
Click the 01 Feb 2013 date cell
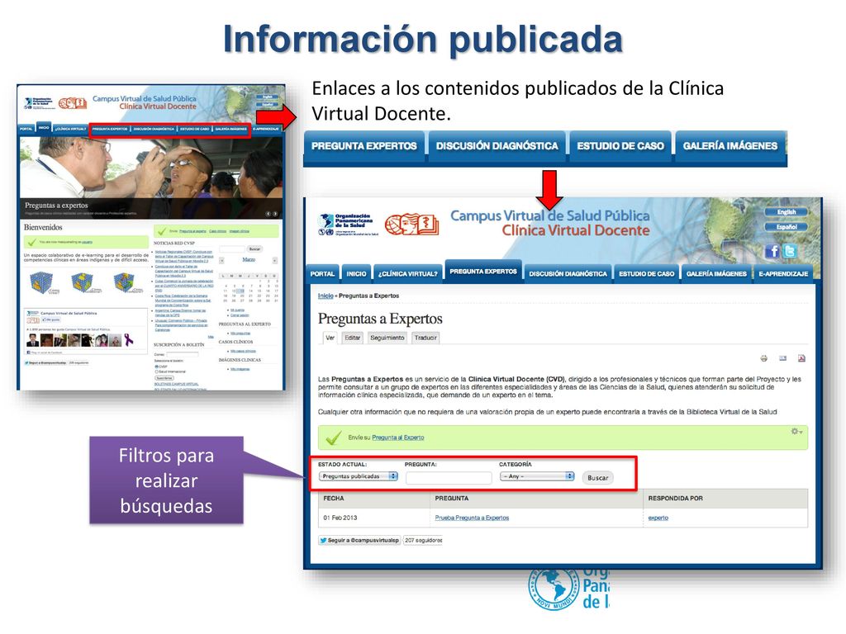[340, 518]
